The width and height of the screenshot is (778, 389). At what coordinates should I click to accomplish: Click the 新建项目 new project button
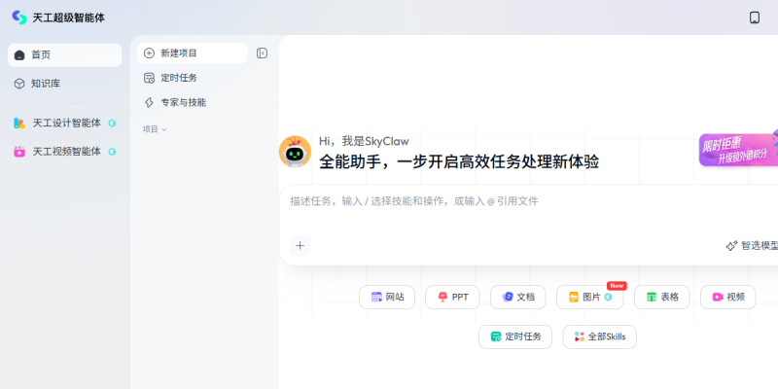(x=192, y=53)
